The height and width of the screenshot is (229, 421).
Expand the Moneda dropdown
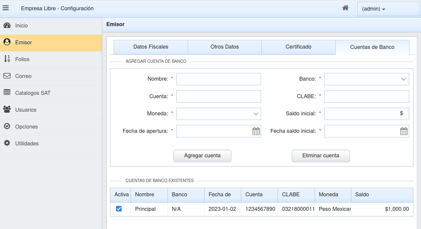[255, 114]
